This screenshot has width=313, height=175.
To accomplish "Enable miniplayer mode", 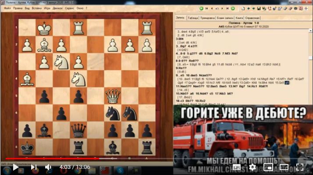I will [x=268, y=167].
